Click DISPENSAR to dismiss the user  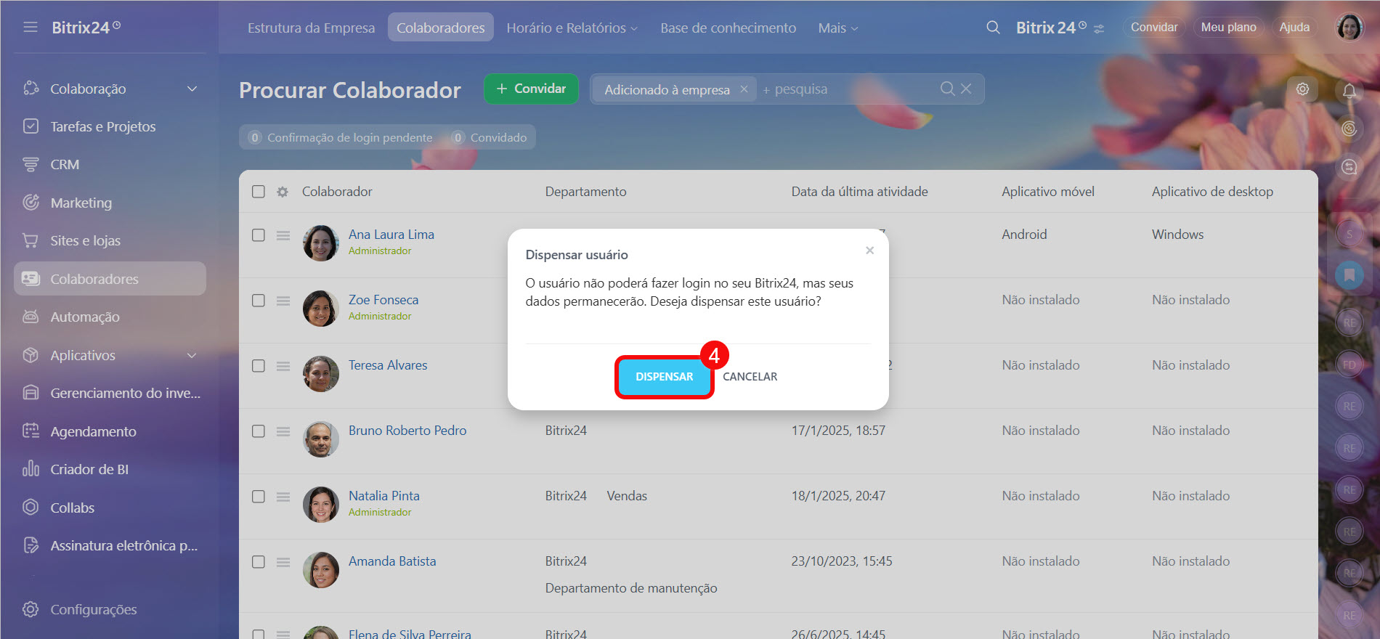point(664,377)
